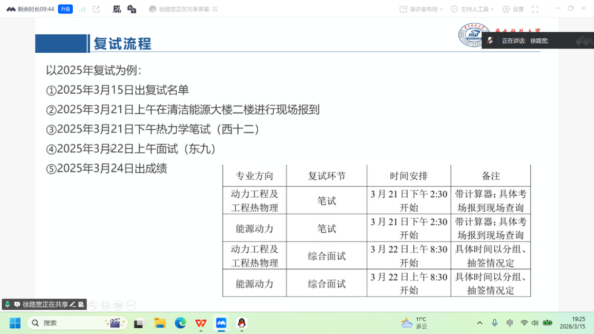594x334 pixels.
Task: Open the subtitle translation icon in top bar
Action: [132, 9]
